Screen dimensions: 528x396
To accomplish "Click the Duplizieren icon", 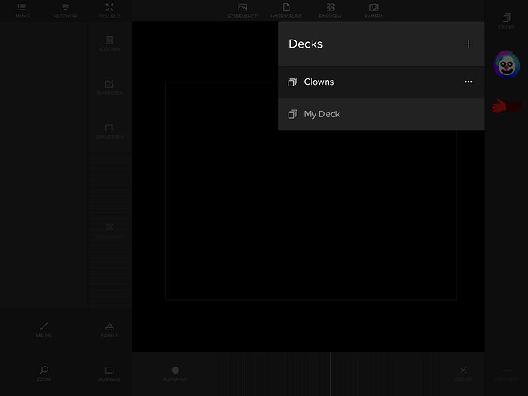I will tap(109, 130).
